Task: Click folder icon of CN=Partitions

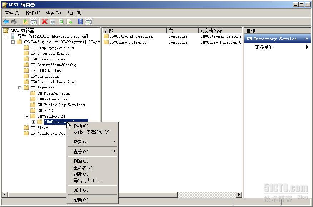Action: click(26, 76)
